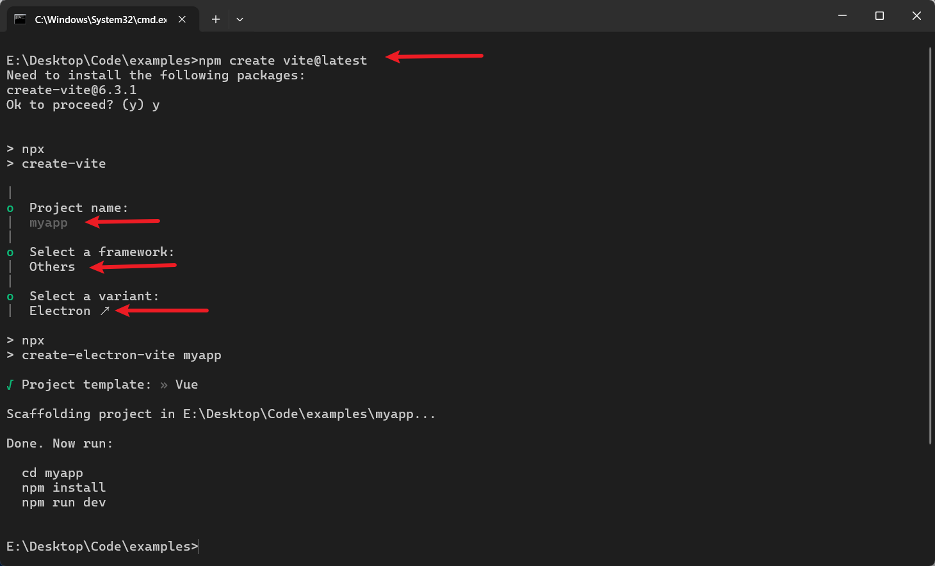This screenshot has height=566, width=935.
Task: Click the 'npm install' output line
Action: click(64, 488)
